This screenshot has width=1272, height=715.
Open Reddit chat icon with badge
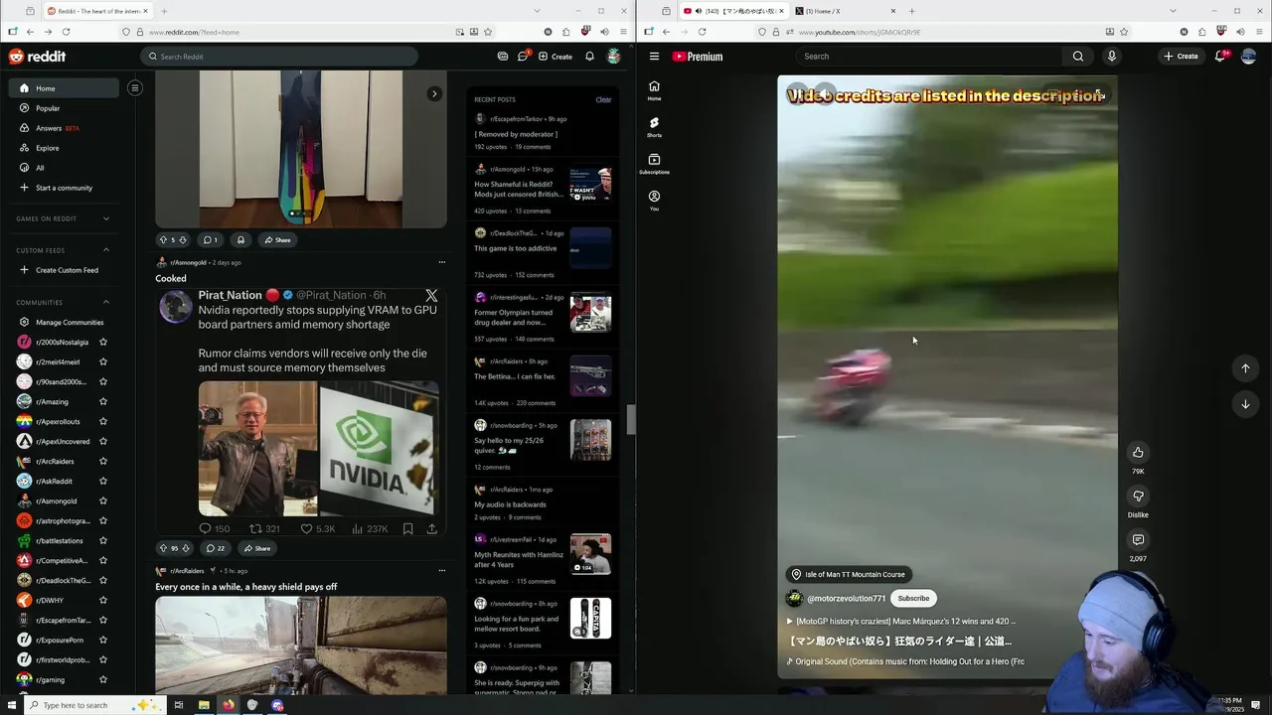pos(523,57)
